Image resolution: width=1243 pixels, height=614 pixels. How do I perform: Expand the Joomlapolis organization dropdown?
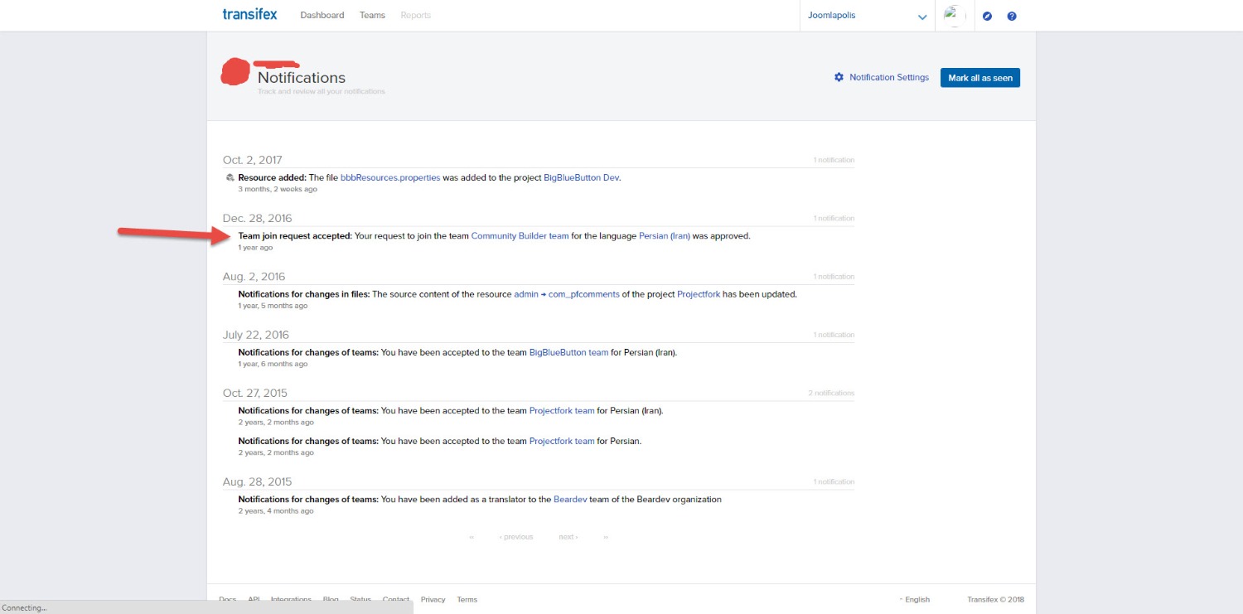[x=868, y=16]
